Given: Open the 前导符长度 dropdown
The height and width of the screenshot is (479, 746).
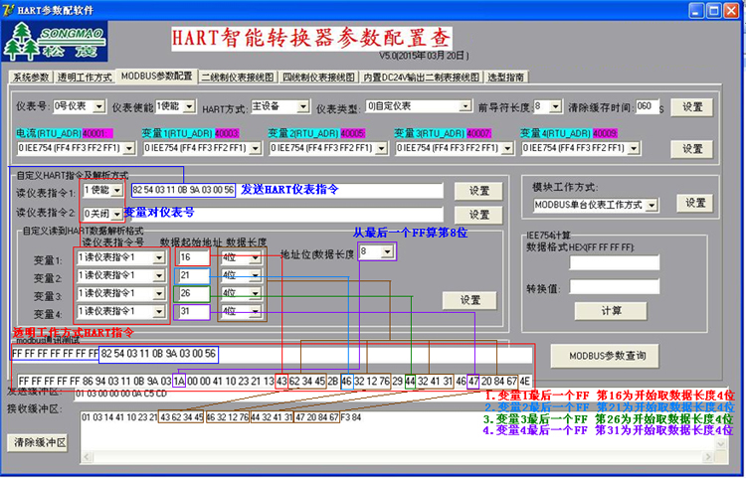Looking at the screenshot, I should 548,106.
